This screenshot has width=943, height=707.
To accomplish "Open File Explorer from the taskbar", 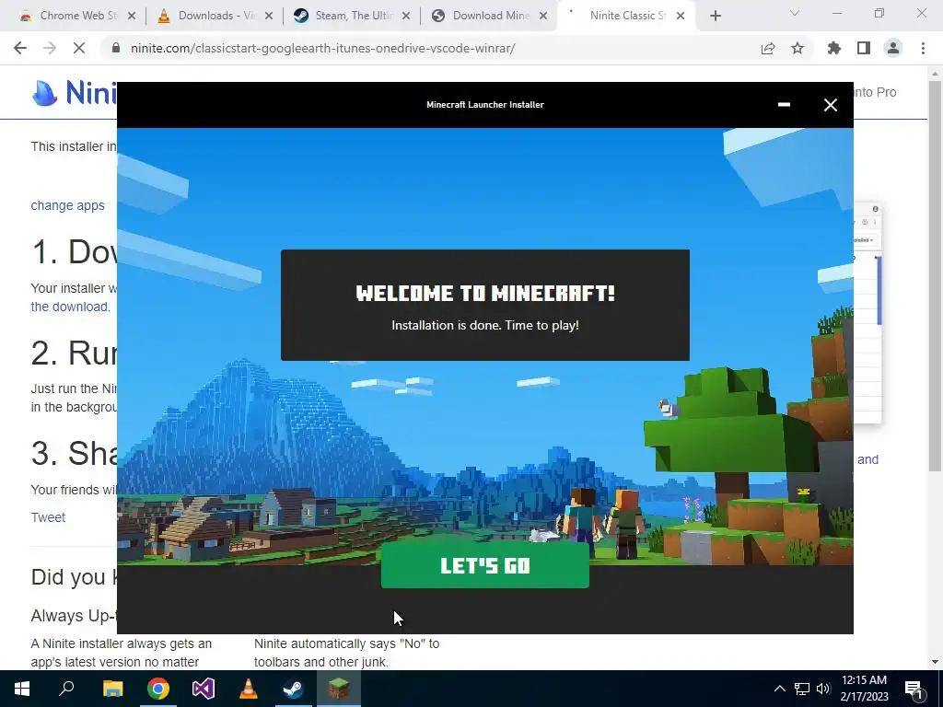I will 112,689.
